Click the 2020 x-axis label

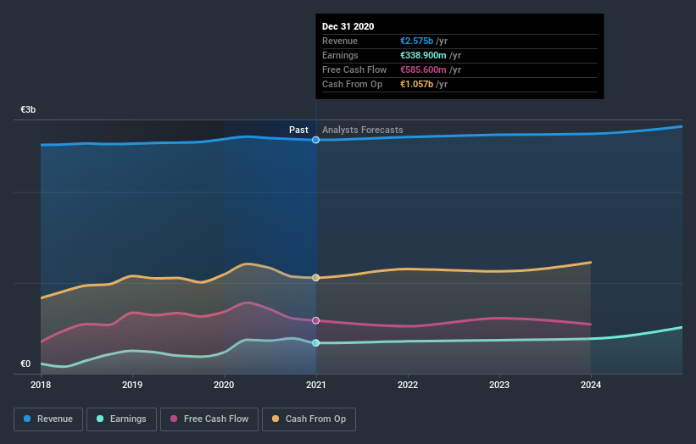pyautogui.click(x=224, y=385)
